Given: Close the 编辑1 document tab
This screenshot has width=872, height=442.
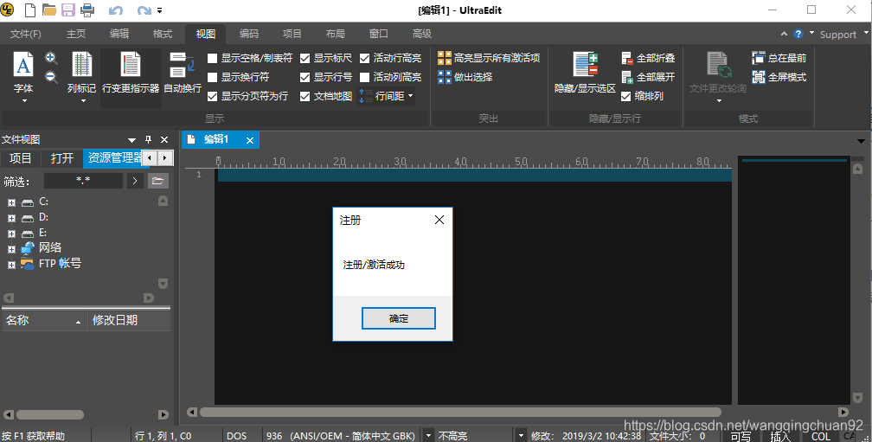Looking at the screenshot, I should tap(250, 141).
